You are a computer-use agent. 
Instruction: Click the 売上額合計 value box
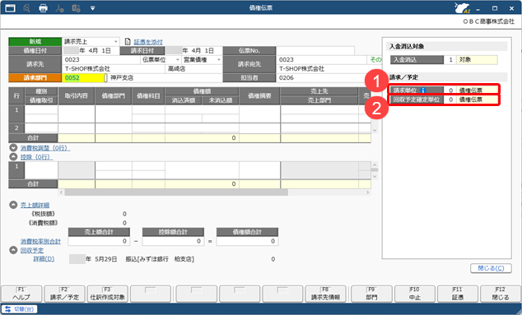tap(99, 241)
